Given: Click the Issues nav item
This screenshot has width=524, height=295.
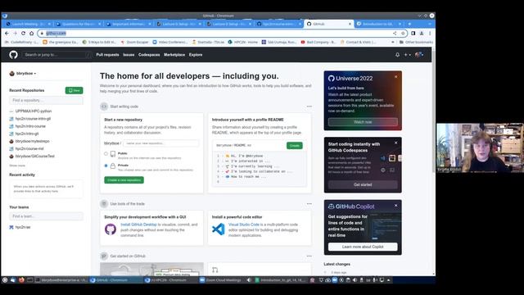Looking at the screenshot, I should click(129, 55).
